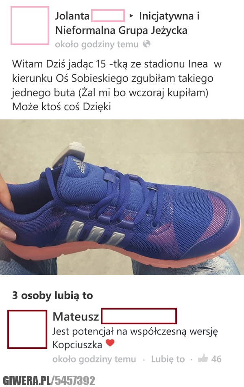Click the globe public visibility icon
244x387 pixels.
[x=147, y=44]
